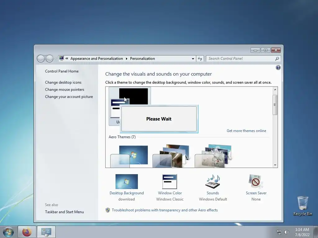Click the help question mark icon
318x238 pixels.
278,68
